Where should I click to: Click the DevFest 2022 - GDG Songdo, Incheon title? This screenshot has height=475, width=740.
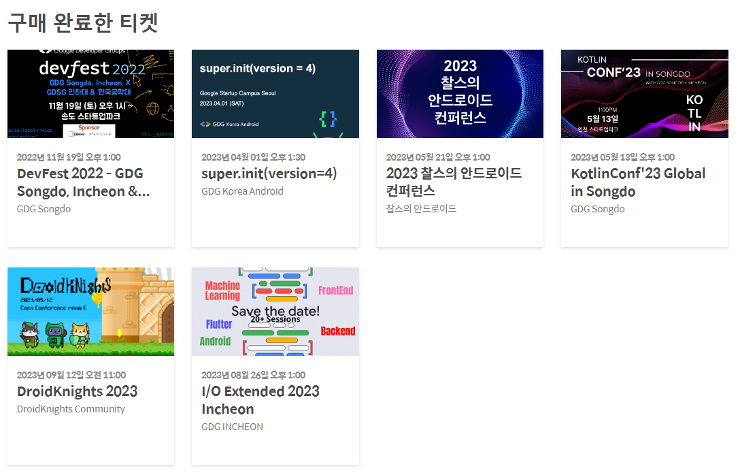click(x=84, y=182)
